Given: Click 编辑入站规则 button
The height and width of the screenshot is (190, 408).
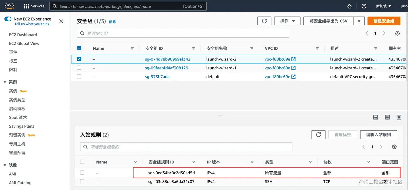Looking at the screenshot, I should tap(378, 134).
